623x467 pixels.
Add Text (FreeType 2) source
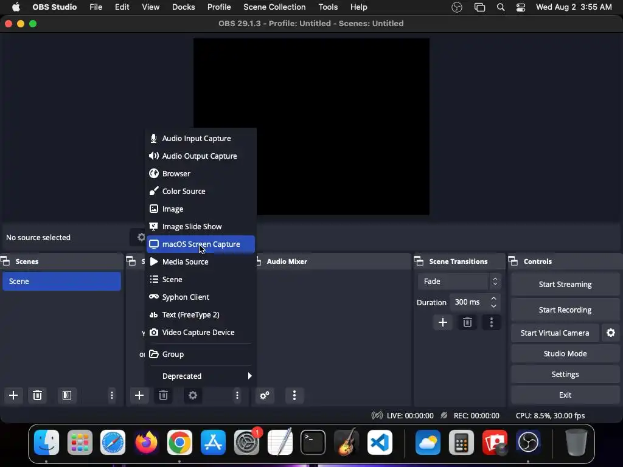[x=201, y=314]
